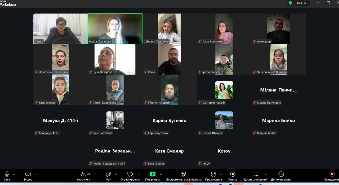Select Наталя Захарова's video tile
Viewport: 339px width, 185px height.
pos(115,28)
